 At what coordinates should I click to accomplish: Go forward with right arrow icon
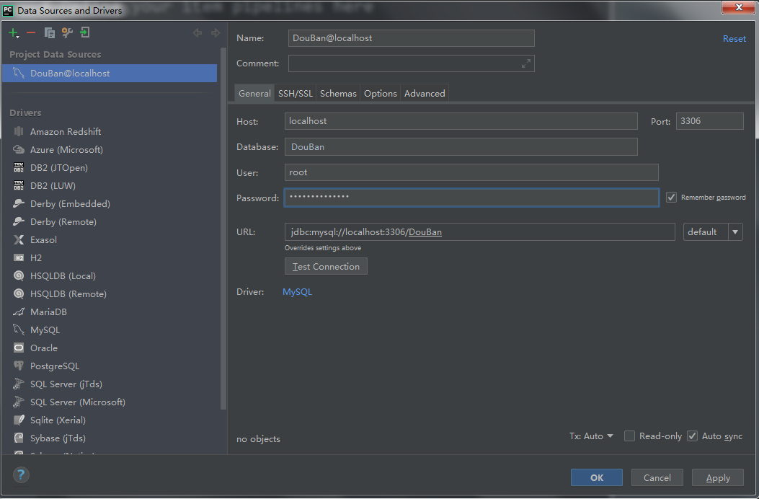click(x=216, y=33)
